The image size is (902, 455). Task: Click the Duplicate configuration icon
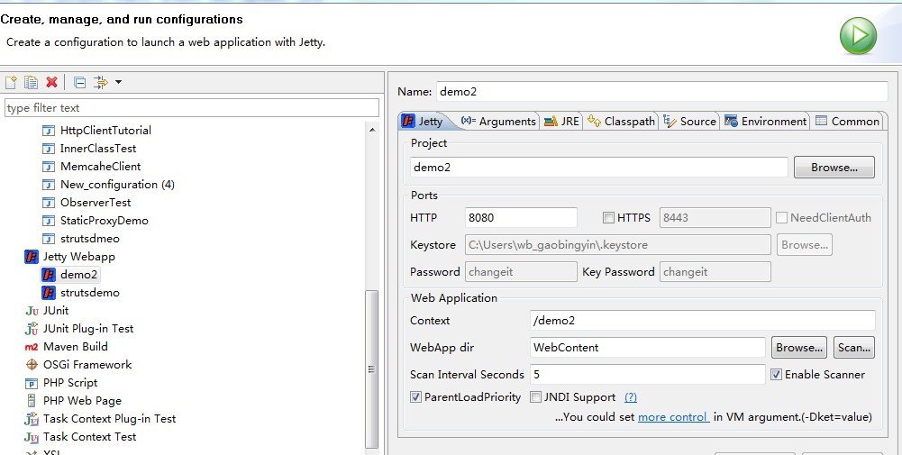31,82
